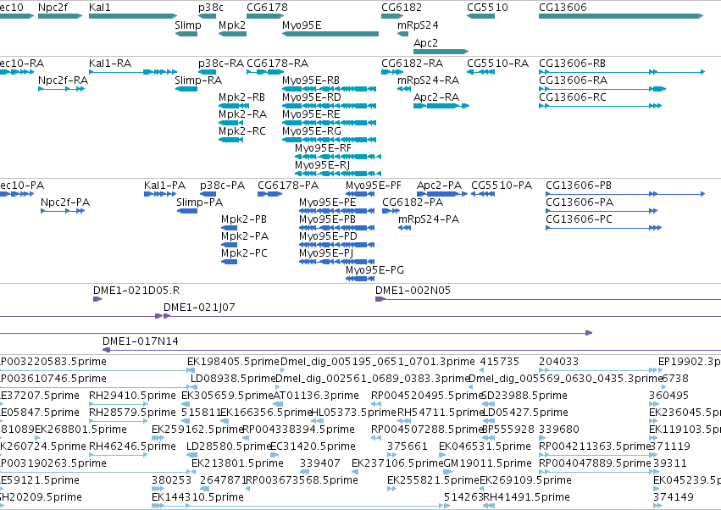Click the CG13606-RC transcript label

(573, 97)
